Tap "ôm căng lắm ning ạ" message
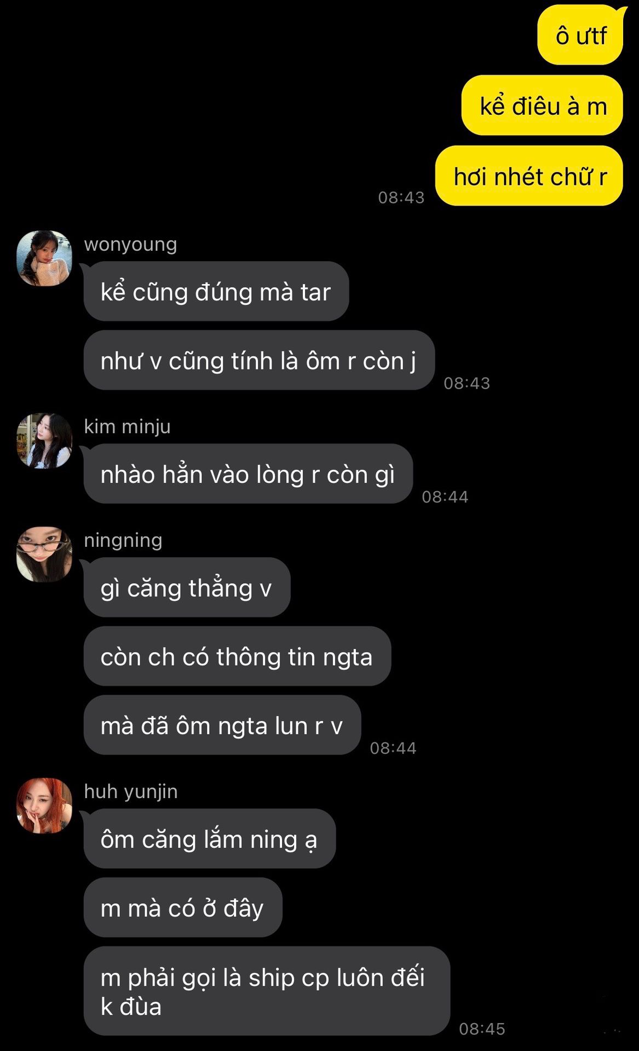 (x=210, y=839)
